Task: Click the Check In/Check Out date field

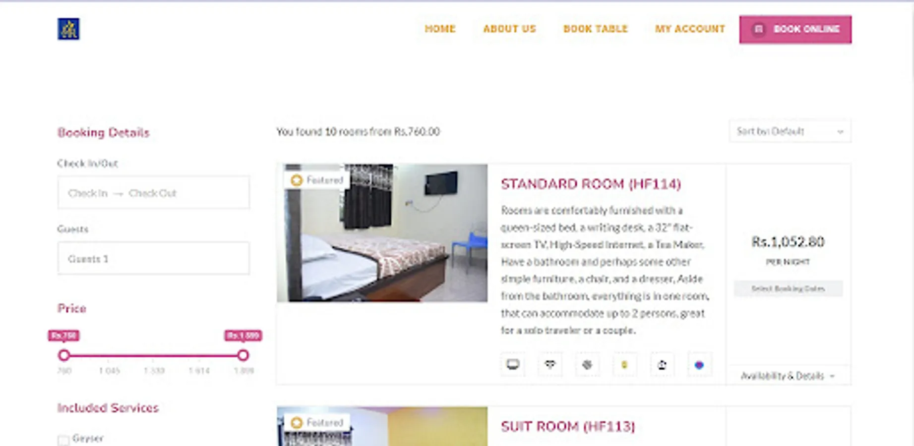Action: pyautogui.click(x=154, y=192)
